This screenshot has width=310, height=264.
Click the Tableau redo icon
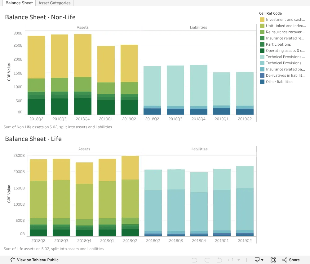click(x=207, y=260)
